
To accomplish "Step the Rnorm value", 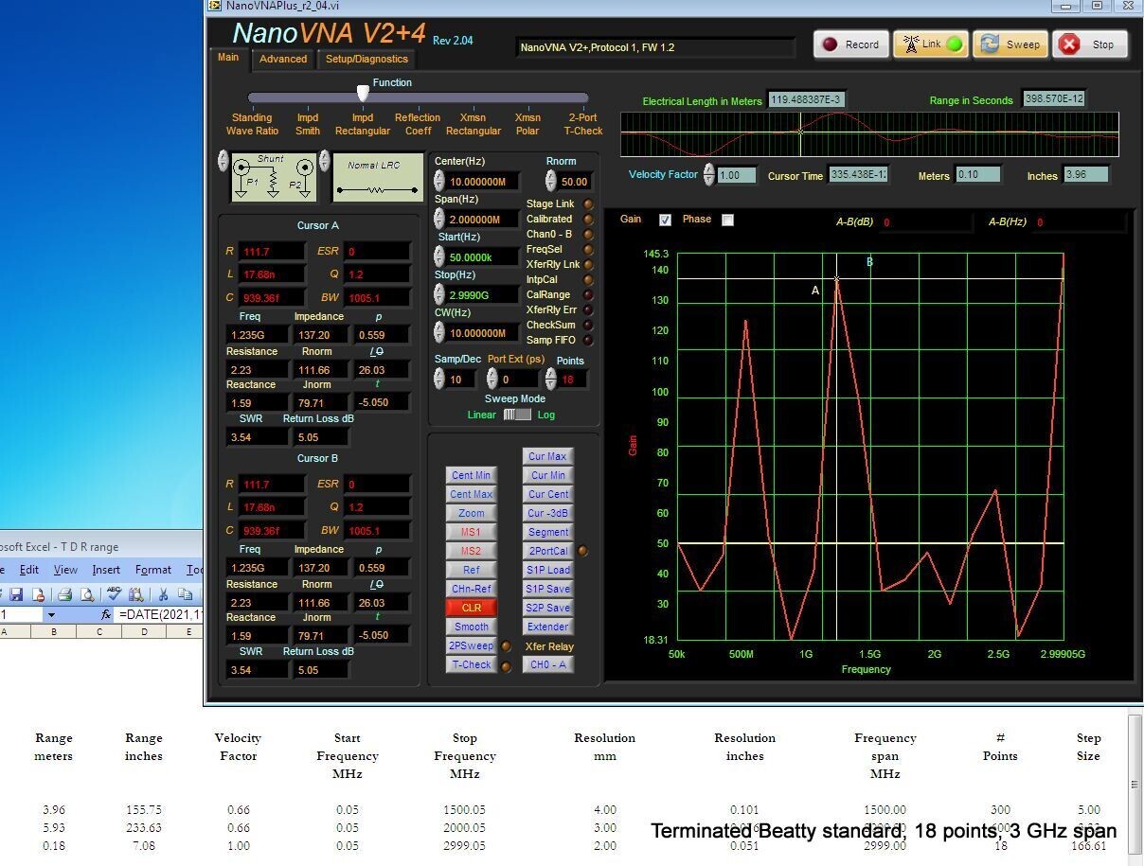I will 551,181.
